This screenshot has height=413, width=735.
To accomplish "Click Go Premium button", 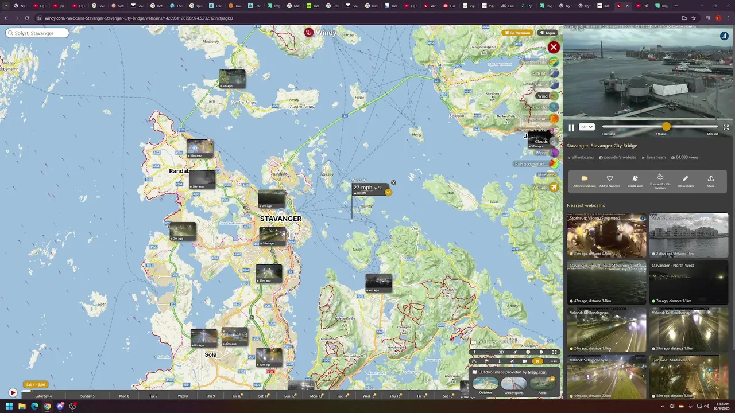I will tap(516, 33).
